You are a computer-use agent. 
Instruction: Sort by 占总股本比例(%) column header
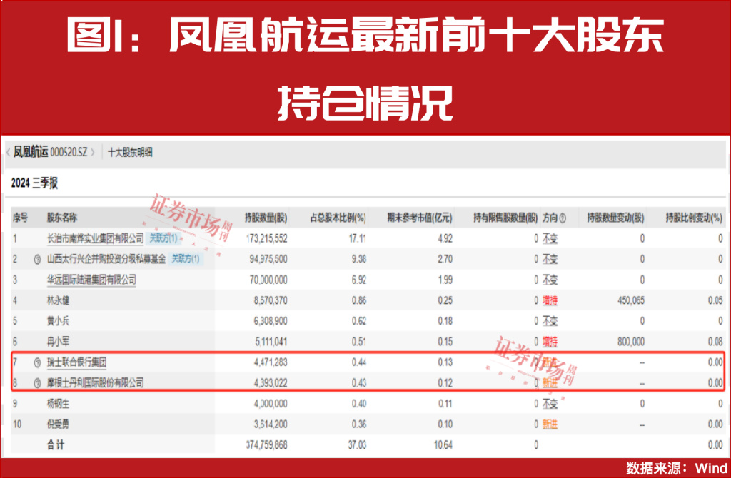[x=338, y=218]
